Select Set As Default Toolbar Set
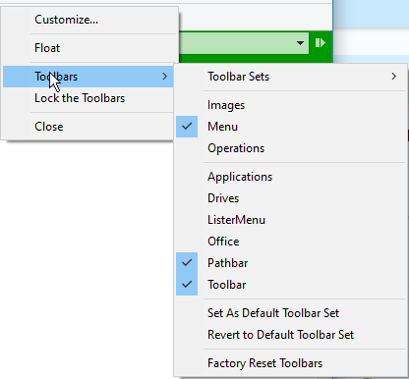The width and height of the screenshot is (409, 379). 291,313
